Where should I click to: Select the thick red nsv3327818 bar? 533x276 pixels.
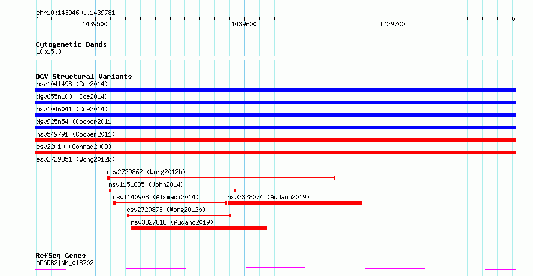pos(199,228)
